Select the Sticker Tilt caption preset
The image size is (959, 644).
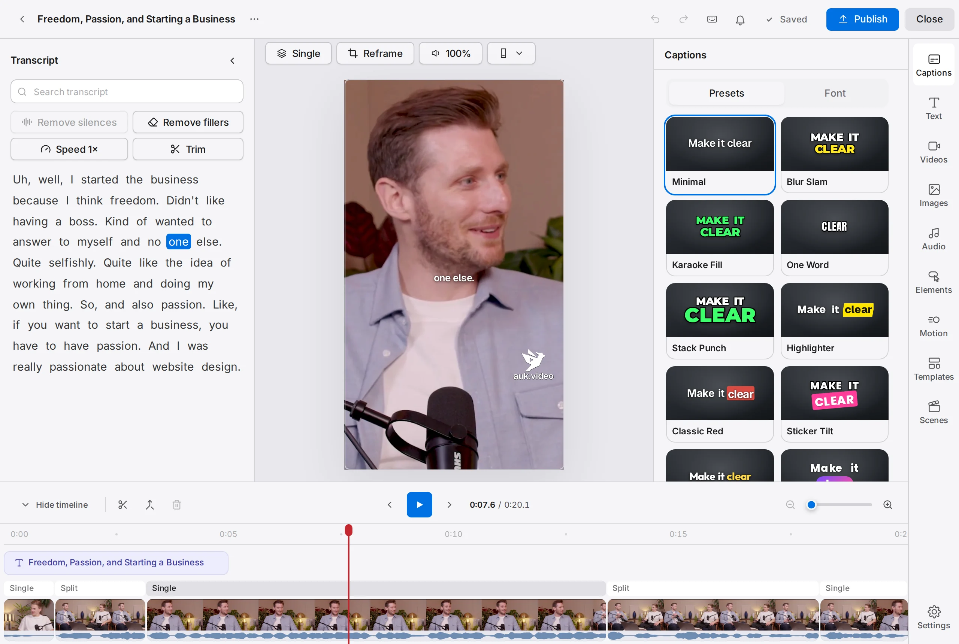pos(834,404)
